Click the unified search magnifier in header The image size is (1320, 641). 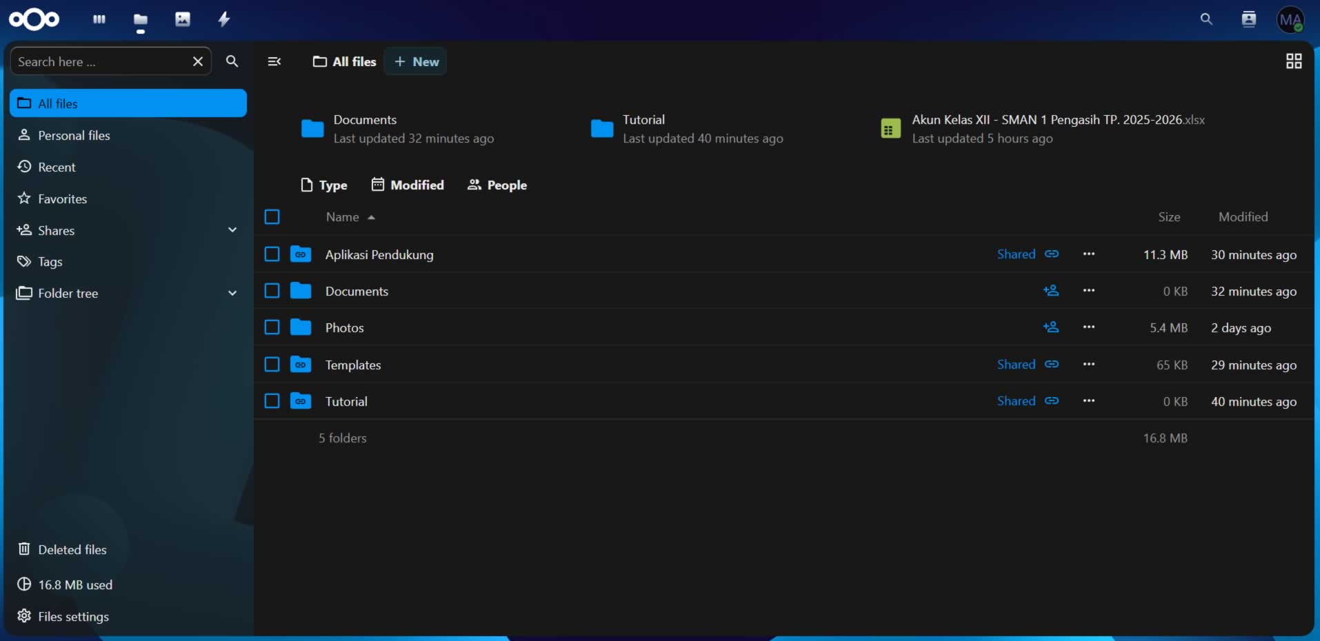1206,19
